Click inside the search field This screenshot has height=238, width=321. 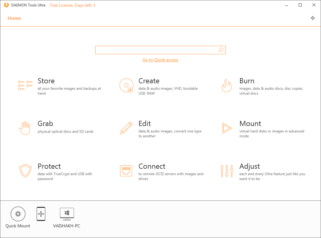point(153,50)
